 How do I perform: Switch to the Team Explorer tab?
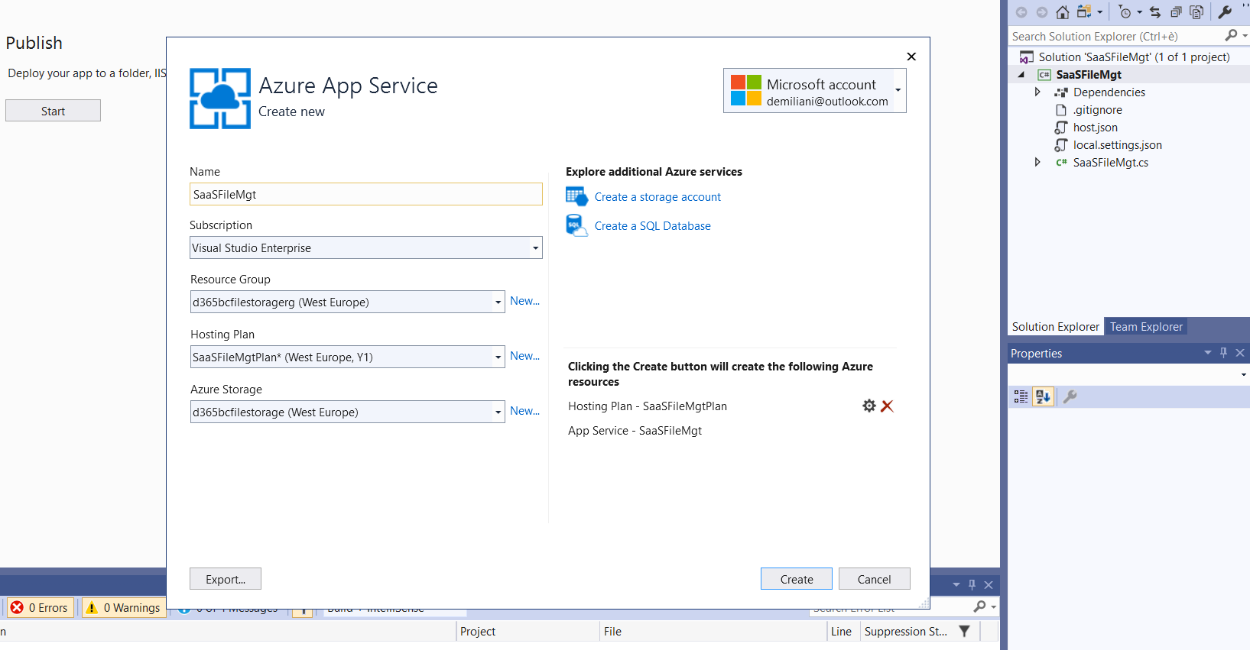[x=1145, y=327]
